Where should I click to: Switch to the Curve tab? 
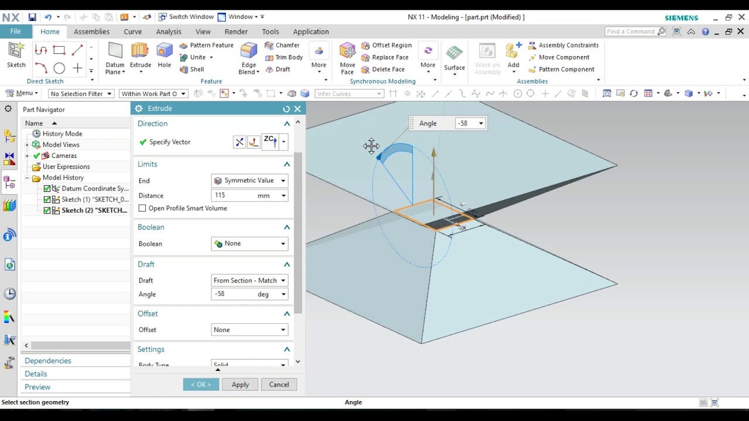click(133, 32)
